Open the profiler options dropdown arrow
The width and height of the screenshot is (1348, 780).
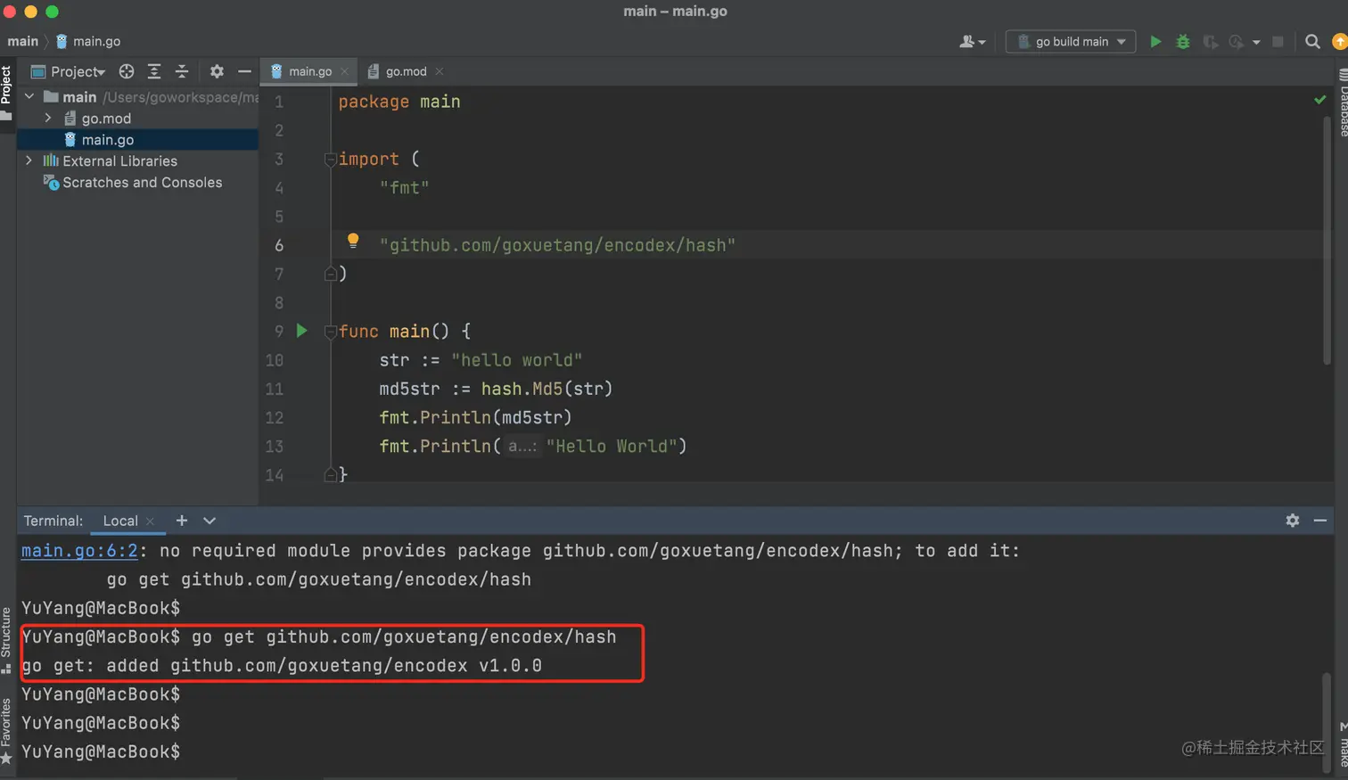pyautogui.click(x=1256, y=42)
